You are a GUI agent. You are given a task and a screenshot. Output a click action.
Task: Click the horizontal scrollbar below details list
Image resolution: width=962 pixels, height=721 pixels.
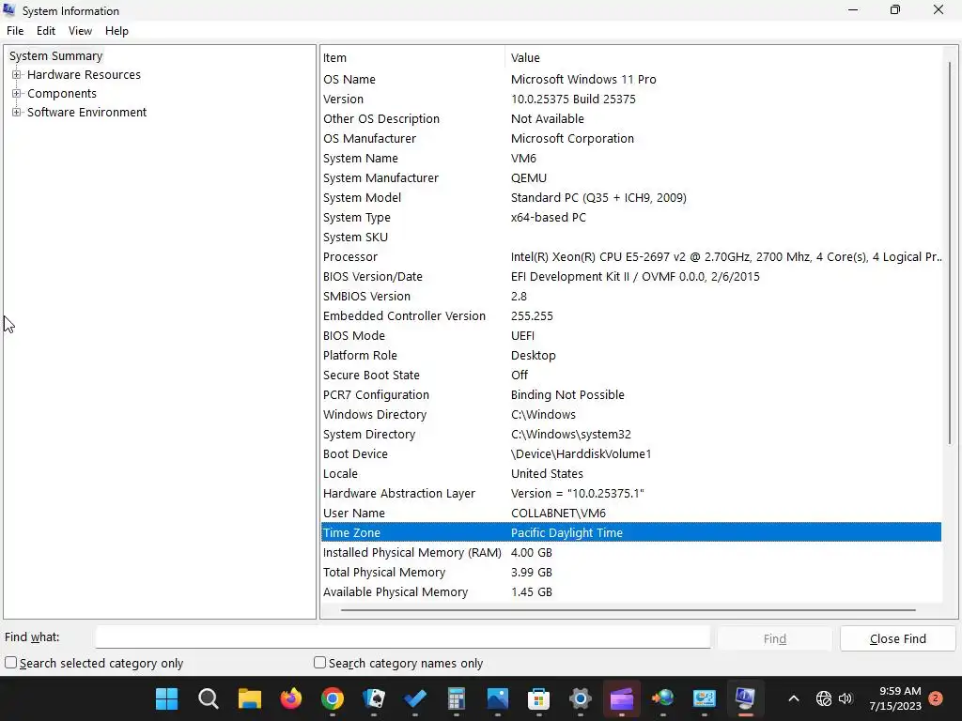pyautogui.click(x=628, y=610)
